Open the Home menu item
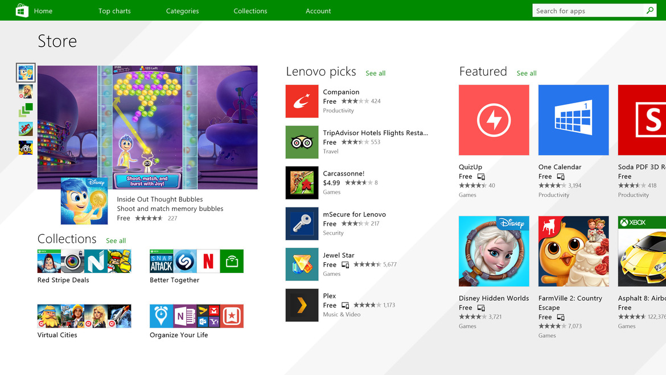Viewport: 666px width, 375px height. click(x=43, y=11)
